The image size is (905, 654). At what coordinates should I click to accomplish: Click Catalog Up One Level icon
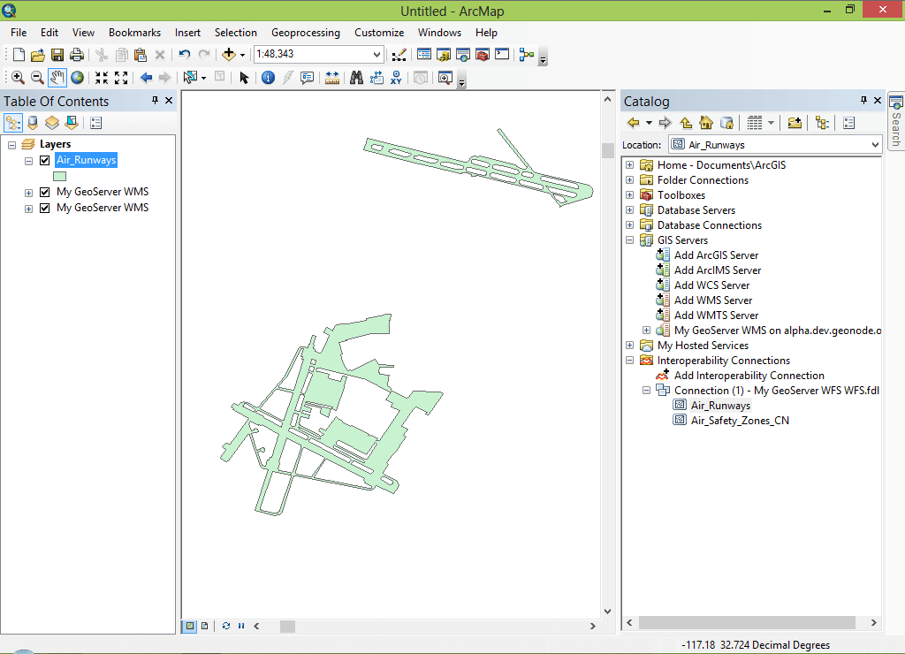click(686, 122)
